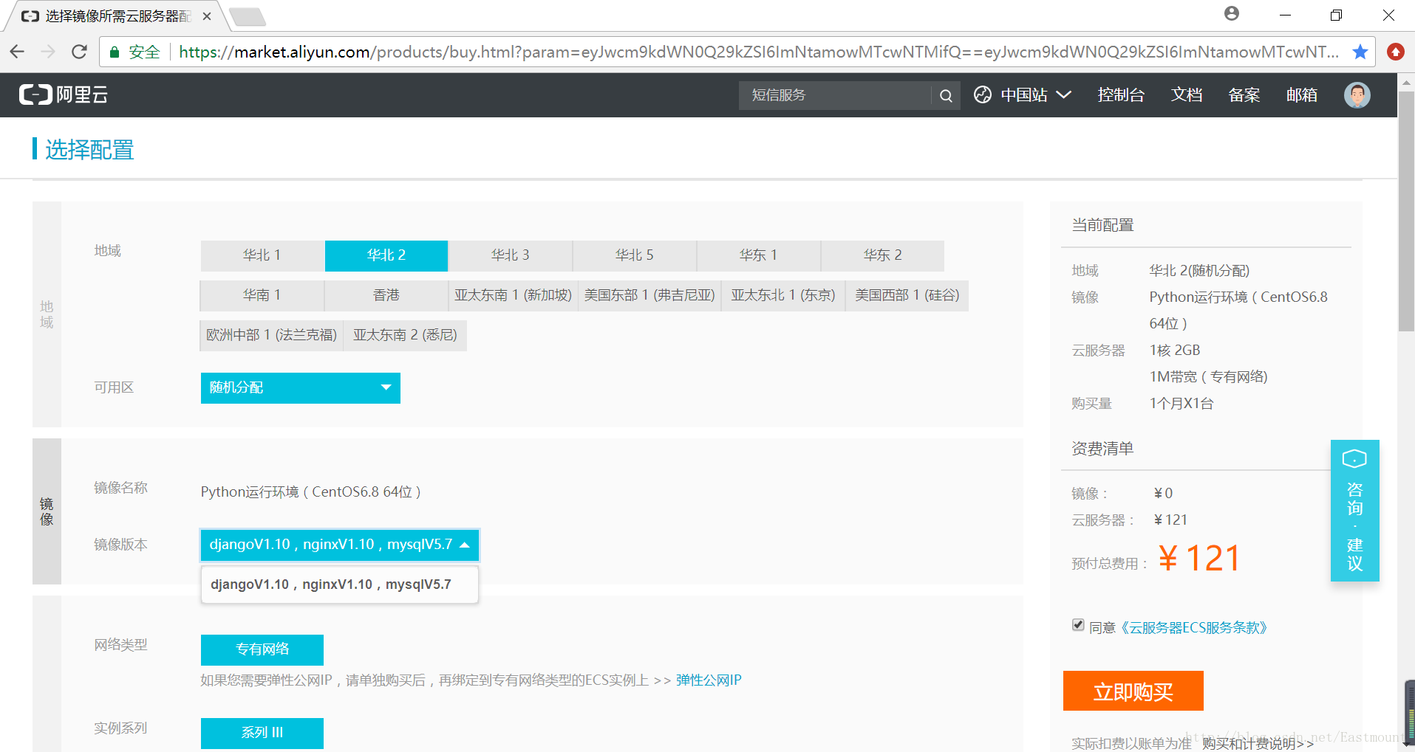Select region 亚太东南 2 (悉尼)

pos(405,335)
